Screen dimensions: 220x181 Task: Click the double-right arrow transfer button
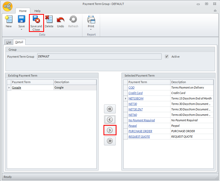pos(110,141)
